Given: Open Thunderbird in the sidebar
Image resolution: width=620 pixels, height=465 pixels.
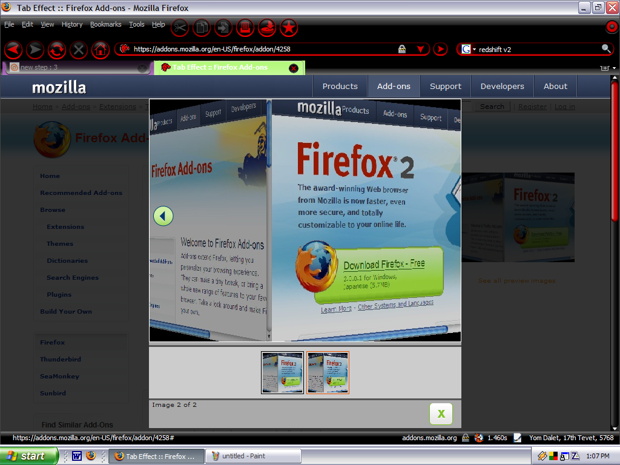Looking at the screenshot, I should click(60, 359).
